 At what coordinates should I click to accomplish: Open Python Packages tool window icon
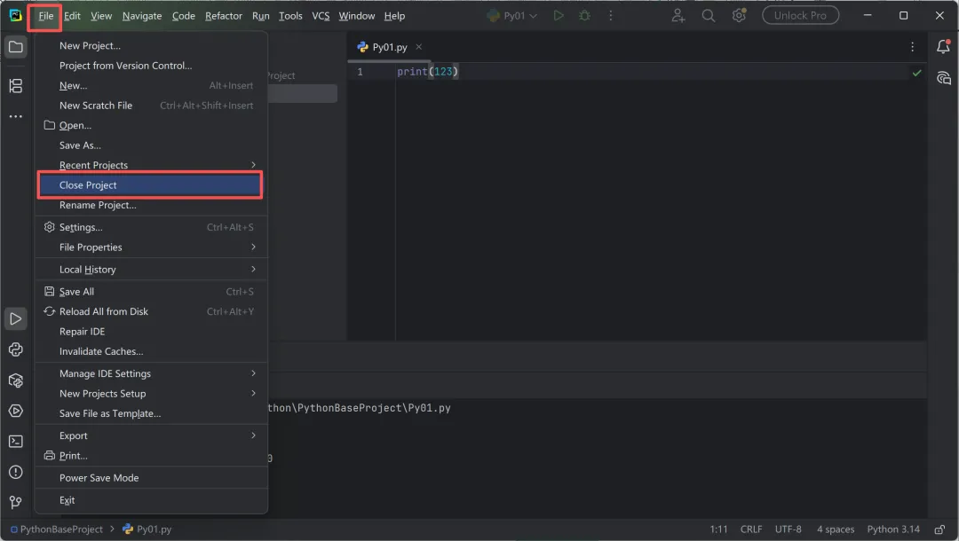click(16, 380)
